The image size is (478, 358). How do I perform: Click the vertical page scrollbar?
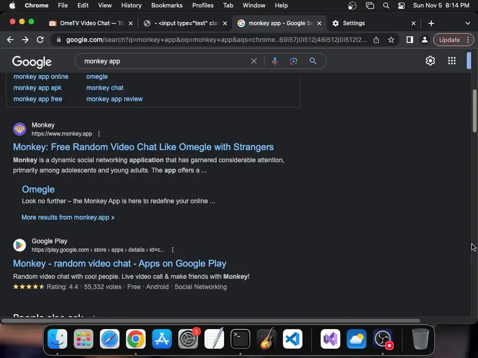475,111
